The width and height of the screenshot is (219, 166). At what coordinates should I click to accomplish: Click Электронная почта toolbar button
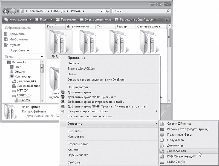[96, 20]
